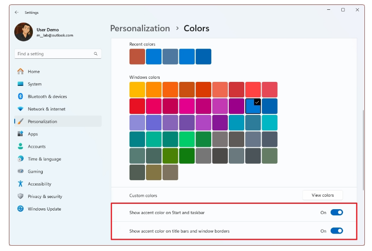372x251 pixels.
Task: Click the User Demo profile picture
Action: point(23,32)
